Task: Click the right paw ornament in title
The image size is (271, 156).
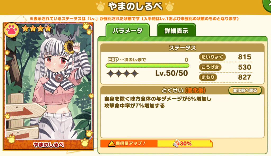Action: (x=170, y=6)
